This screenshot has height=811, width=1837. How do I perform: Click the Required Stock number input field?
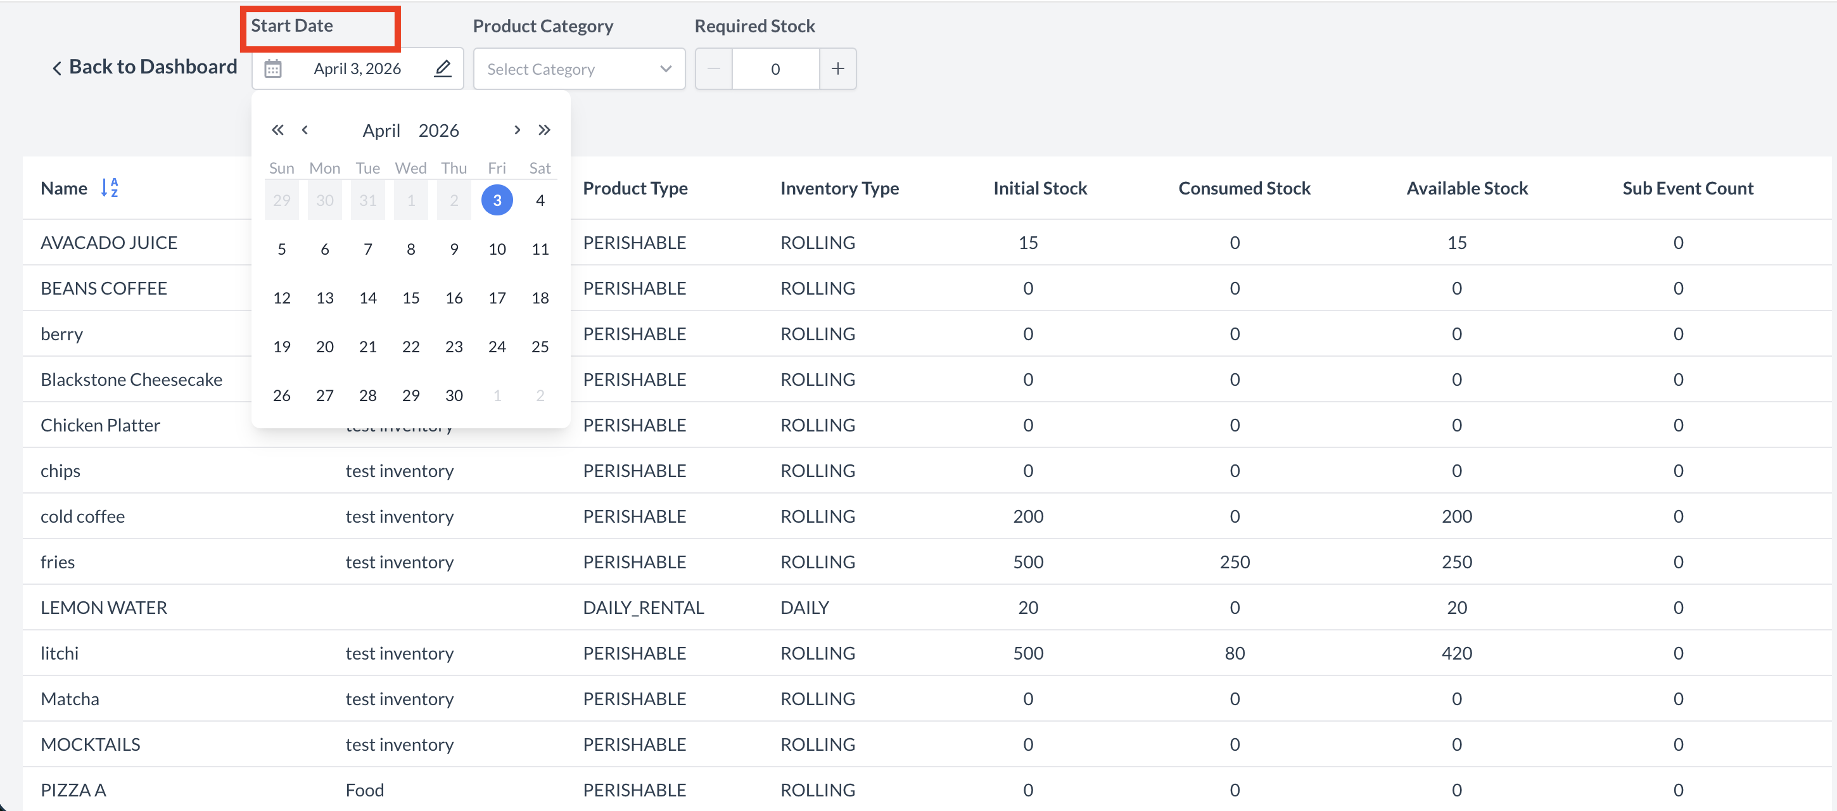(775, 69)
